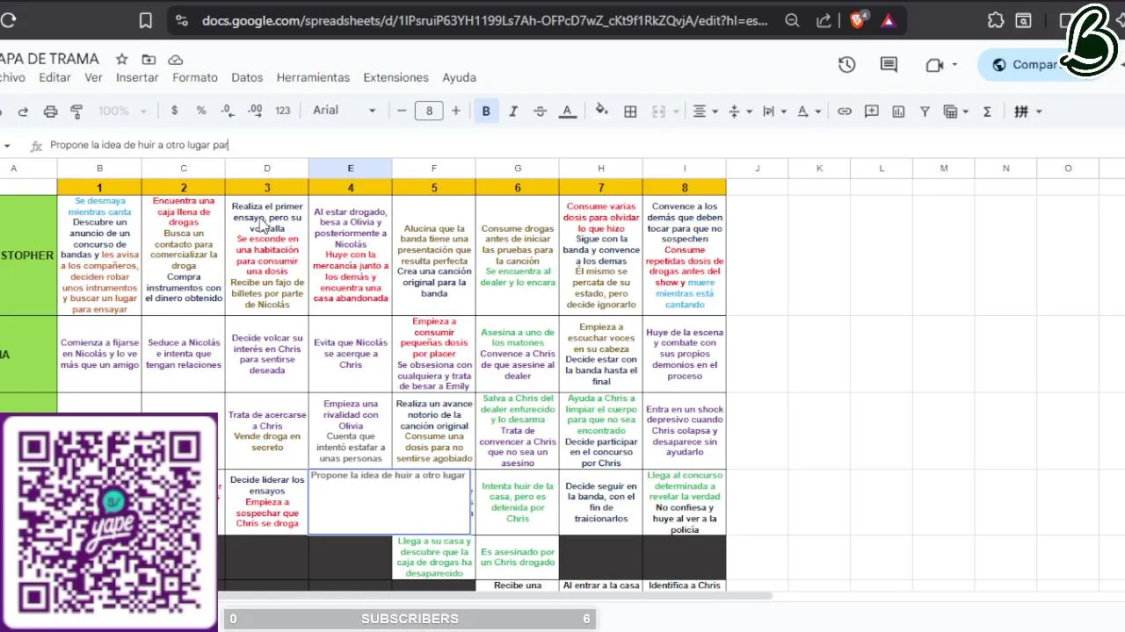Open the text wrapping dropdown

pyautogui.click(x=773, y=111)
